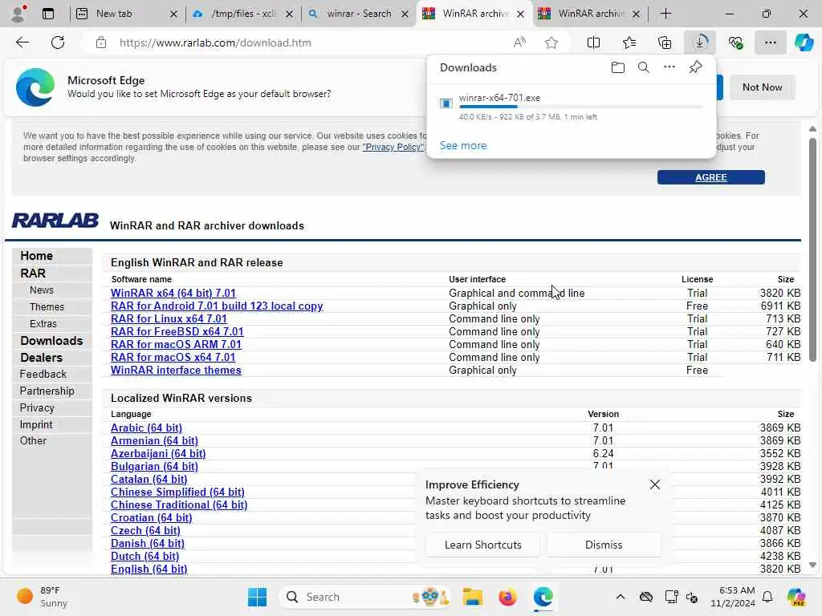
Task: Open News in sidebar menu
Action: (x=42, y=290)
